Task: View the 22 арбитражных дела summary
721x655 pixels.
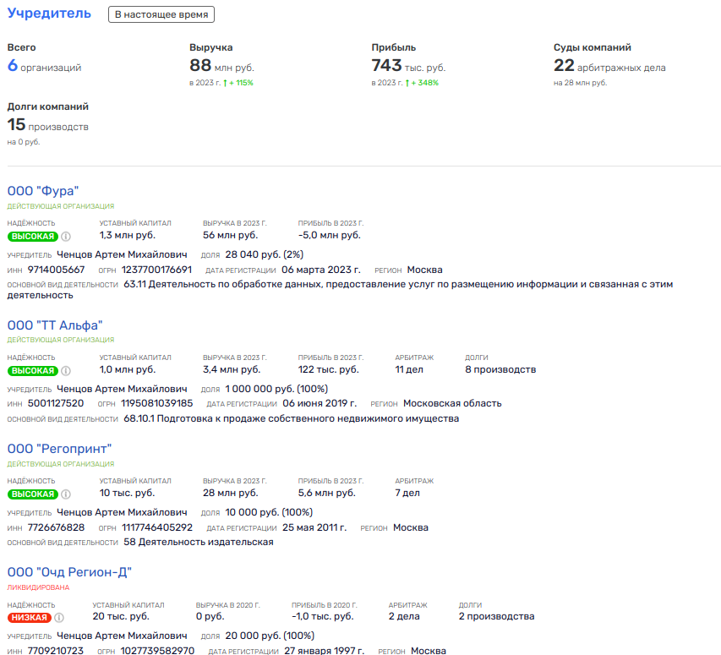Action: click(609, 67)
